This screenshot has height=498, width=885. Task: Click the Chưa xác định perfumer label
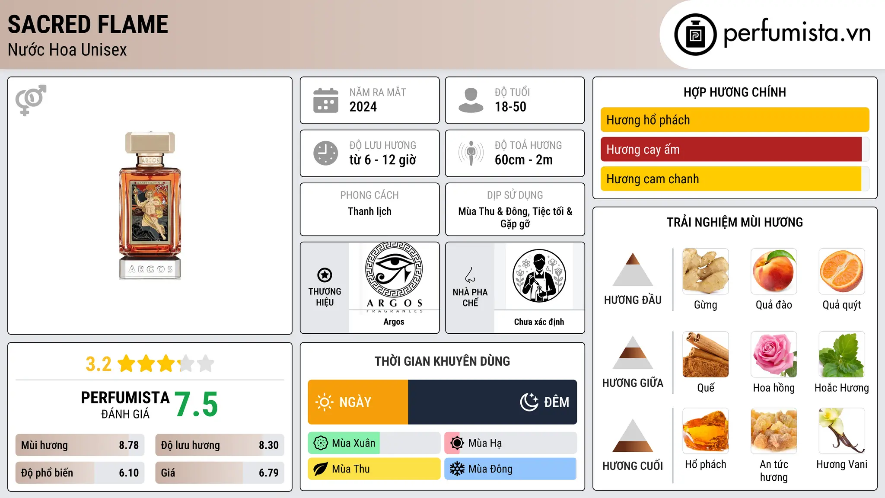click(x=539, y=322)
